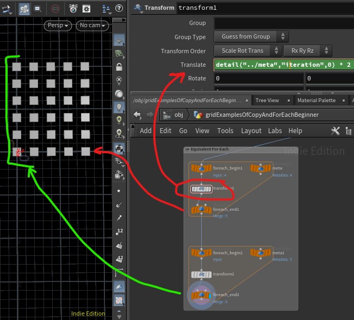Expand the Guess from Group dropdown

point(253,36)
